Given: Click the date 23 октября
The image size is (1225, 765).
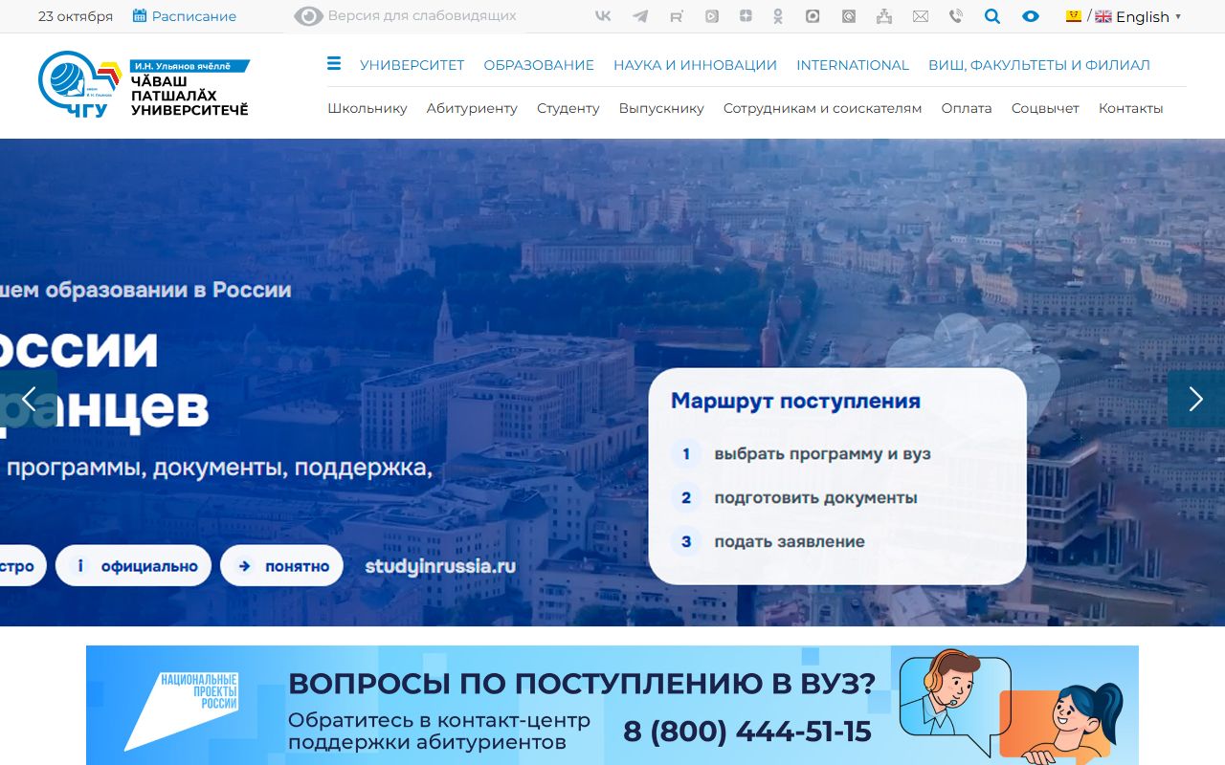Looking at the screenshot, I should (76, 16).
